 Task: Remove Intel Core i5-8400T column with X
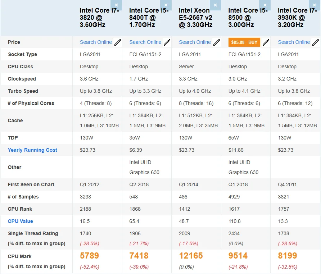coord(166,5)
